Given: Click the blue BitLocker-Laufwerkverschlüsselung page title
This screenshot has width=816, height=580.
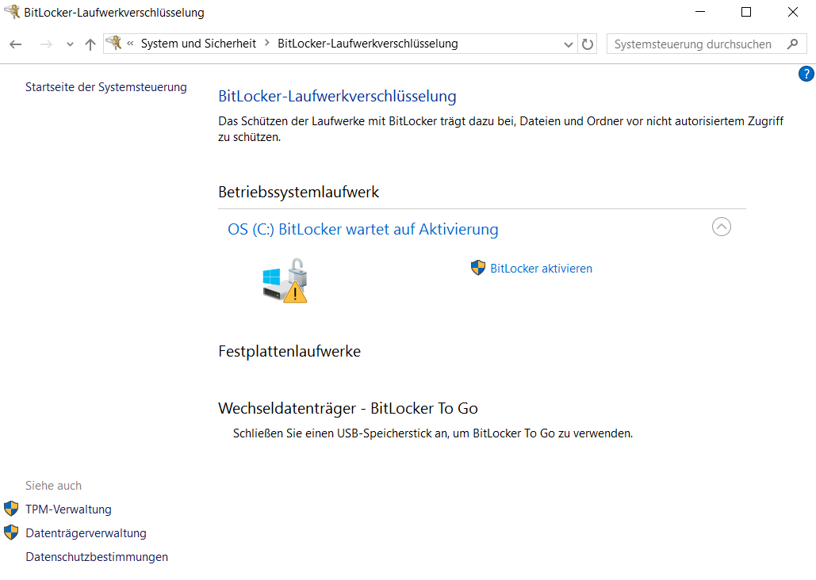Looking at the screenshot, I should [x=337, y=96].
